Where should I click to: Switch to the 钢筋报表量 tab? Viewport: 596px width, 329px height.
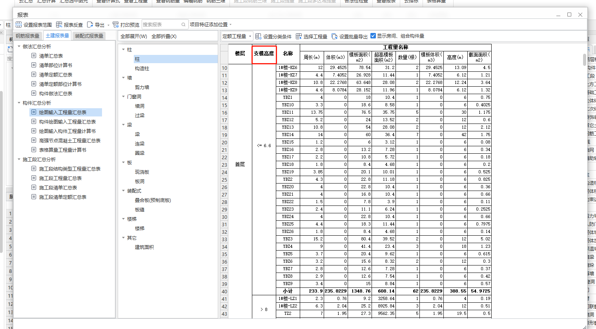coord(27,36)
